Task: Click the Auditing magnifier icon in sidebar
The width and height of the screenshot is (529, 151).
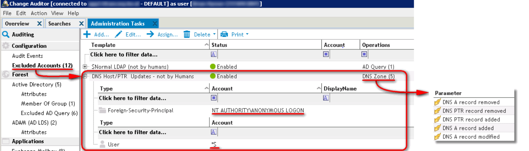Action: pyautogui.click(x=6, y=35)
